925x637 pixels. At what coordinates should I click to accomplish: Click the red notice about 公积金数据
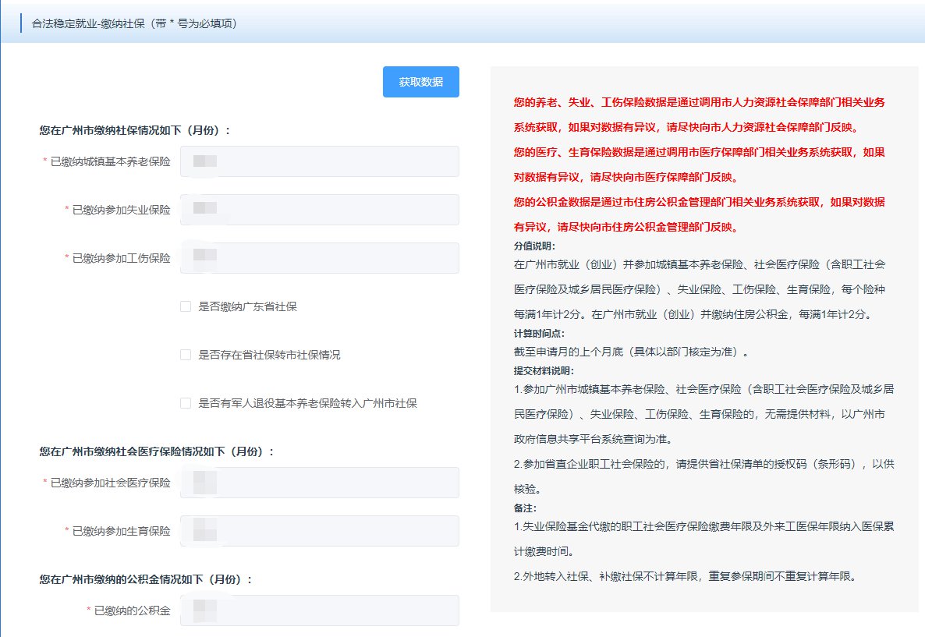[699, 214]
